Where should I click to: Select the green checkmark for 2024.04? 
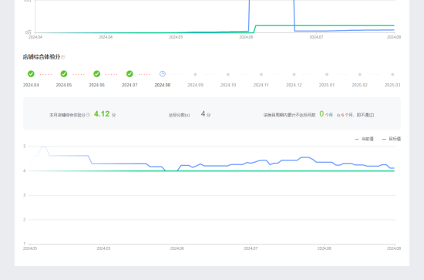point(31,73)
